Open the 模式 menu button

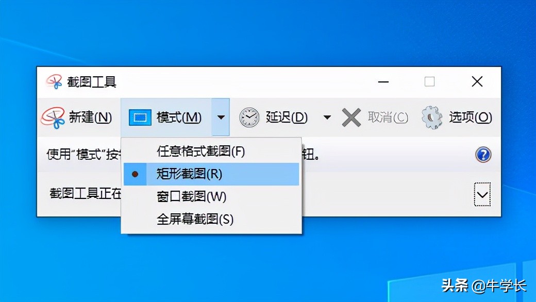(179, 117)
